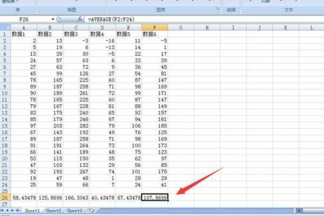
Task: Select column G header
Action: (x=181, y=28)
